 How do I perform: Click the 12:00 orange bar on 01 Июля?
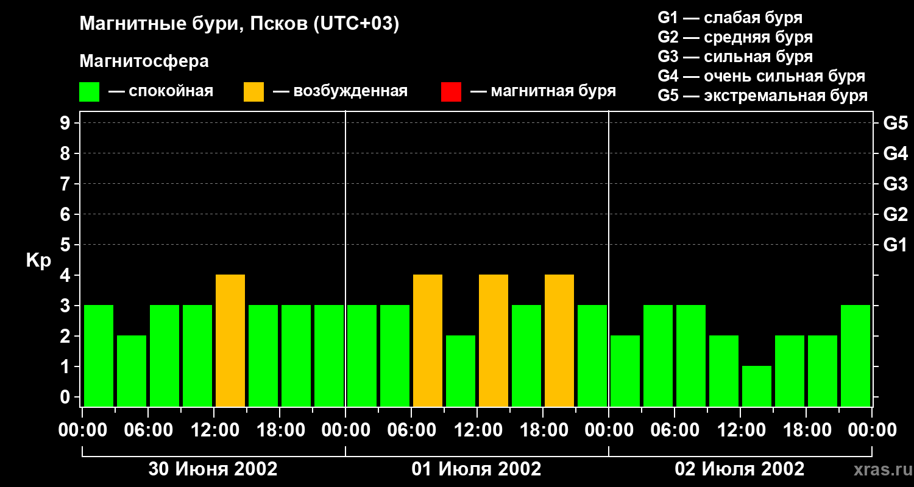(x=494, y=340)
